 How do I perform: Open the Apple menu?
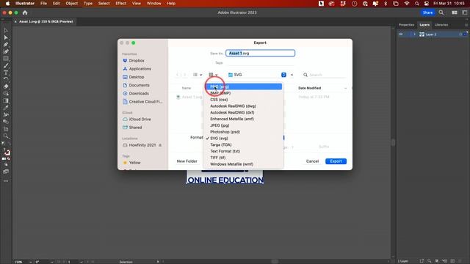point(8,4)
